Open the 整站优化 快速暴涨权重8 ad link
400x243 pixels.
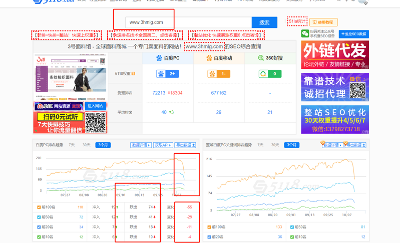pyautogui.click(x=226, y=35)
